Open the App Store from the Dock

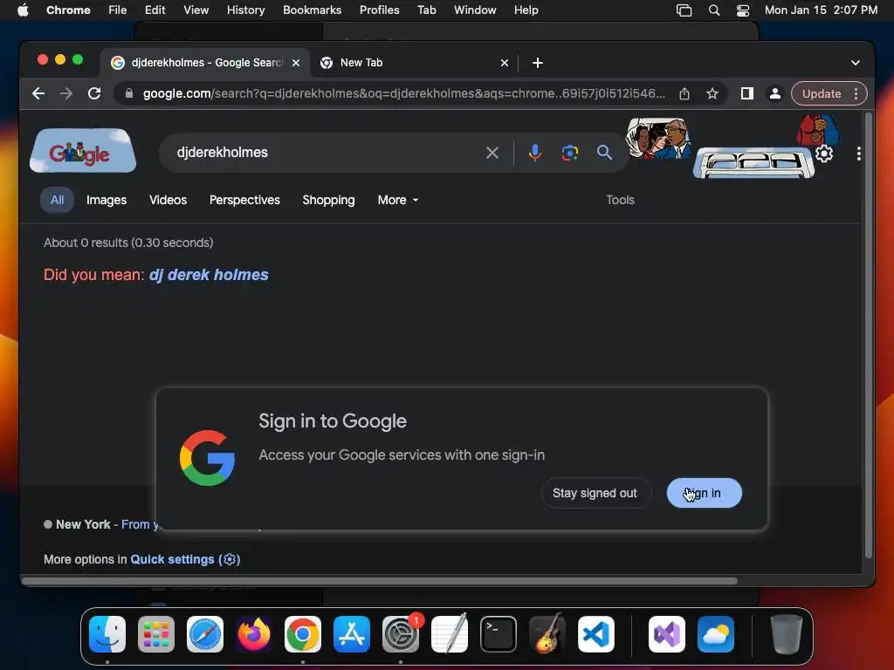[x=352, y=634]
